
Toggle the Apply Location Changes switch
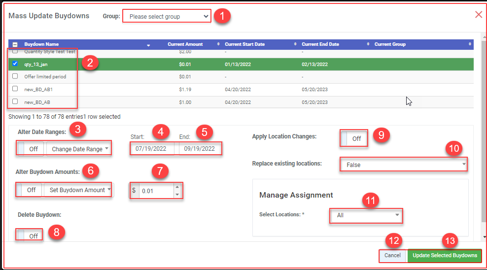click(x=354, y=138)
